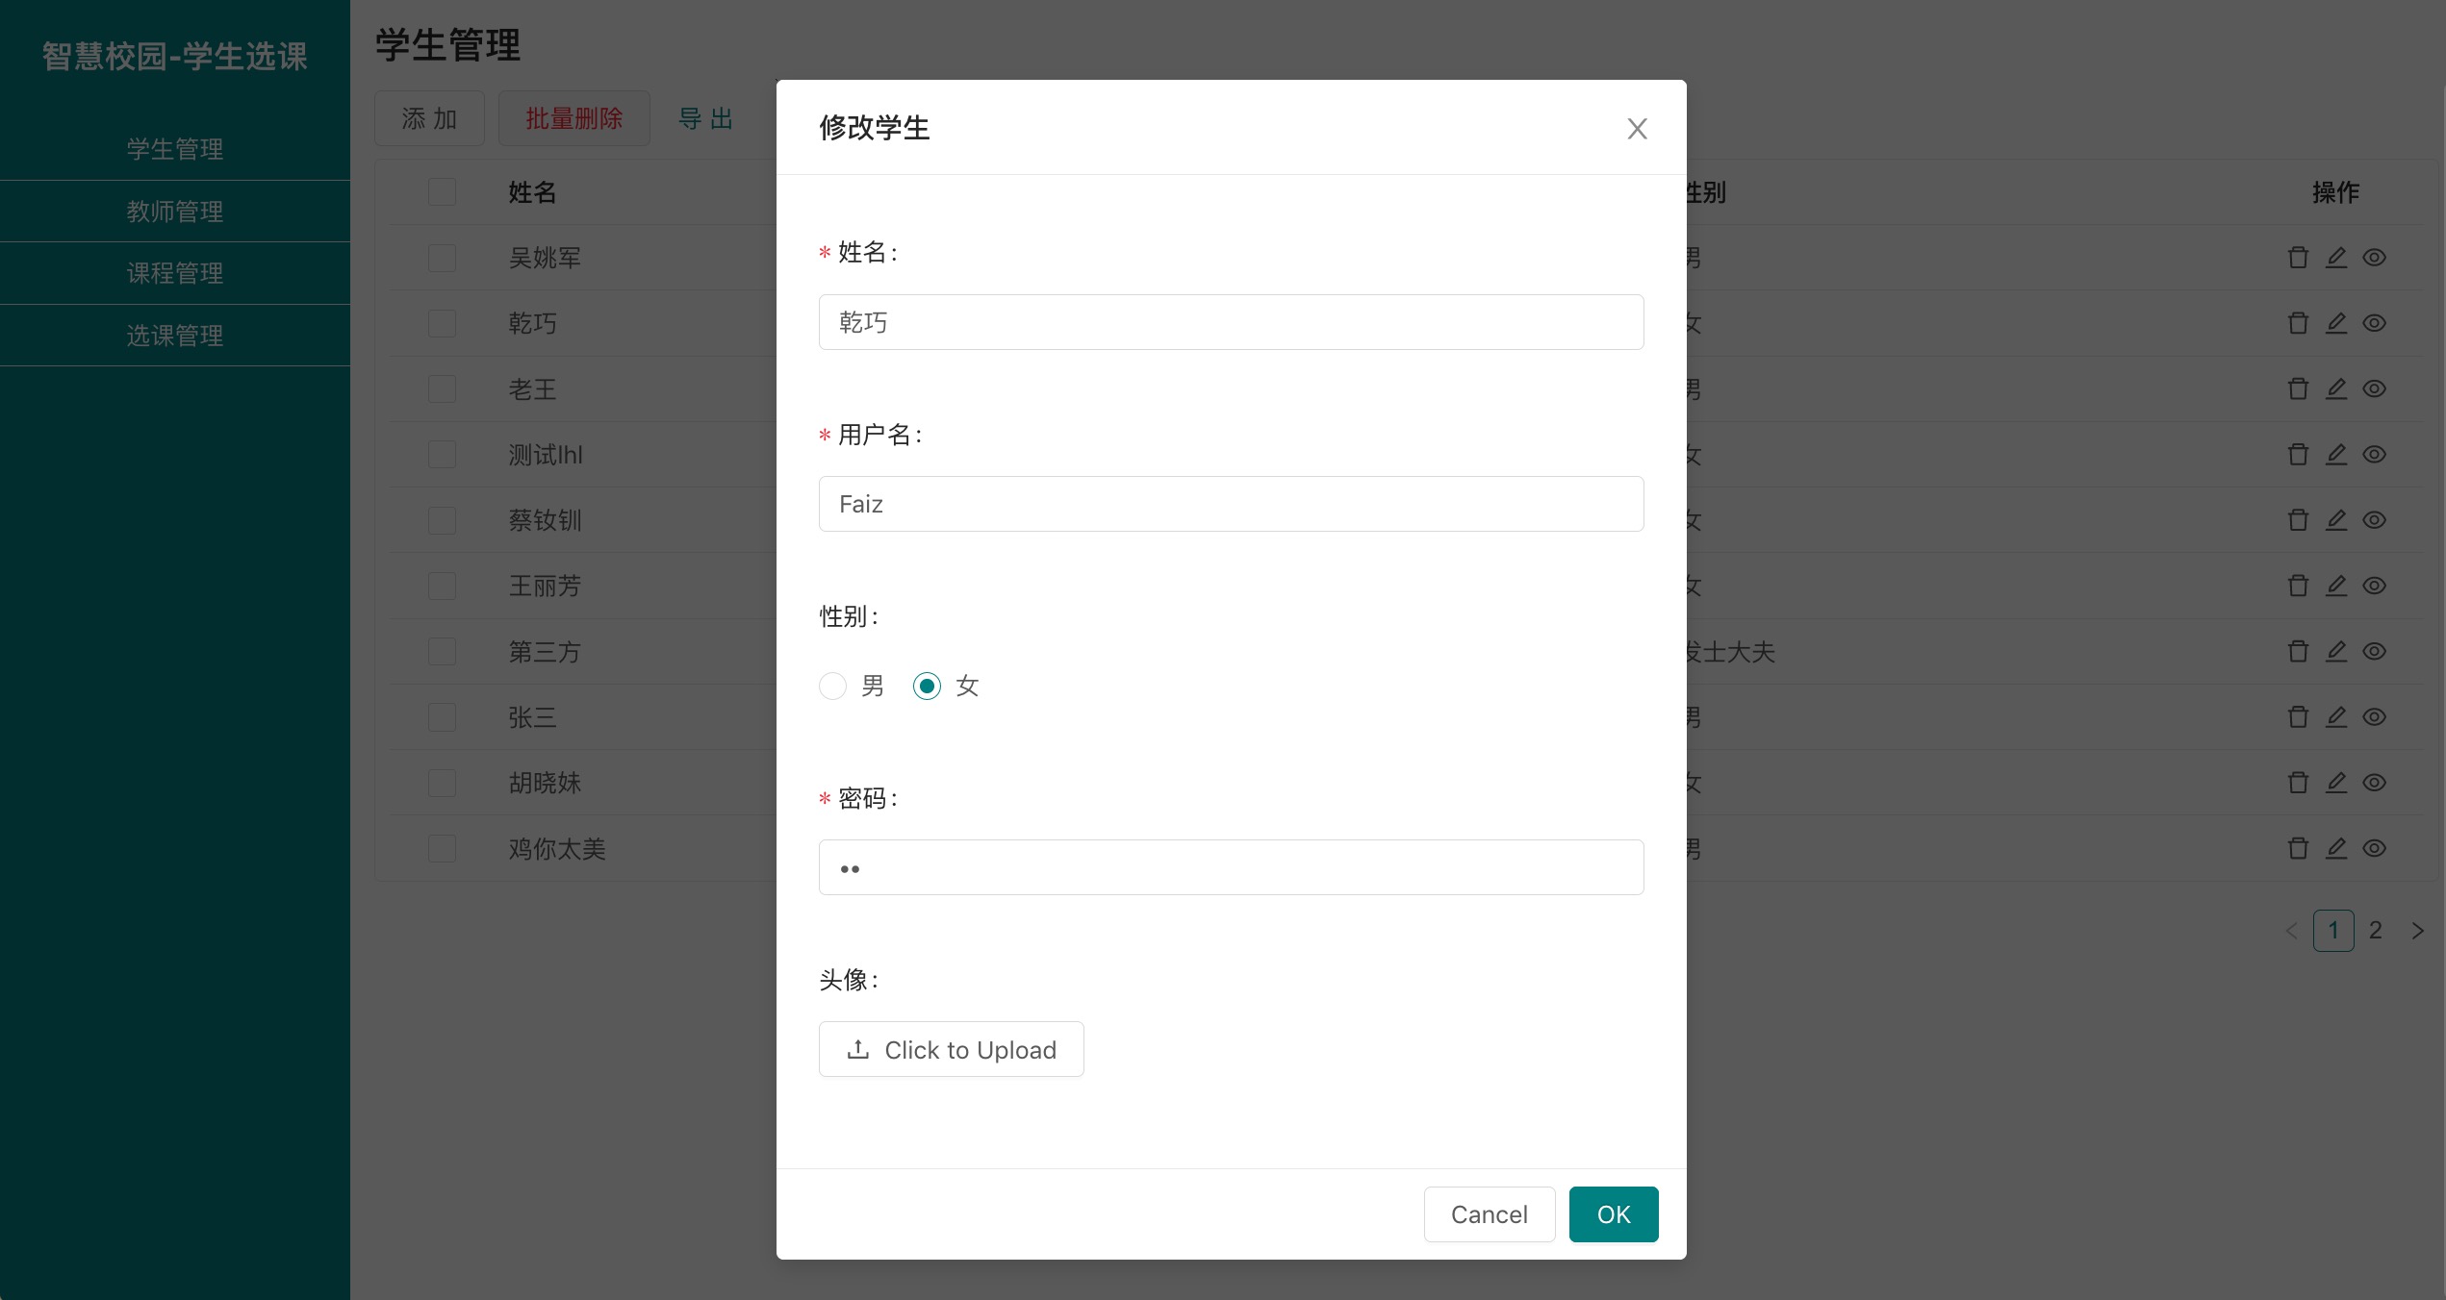
Task: Select the 男 gender radio button
Action: click(x=832, y=687)
